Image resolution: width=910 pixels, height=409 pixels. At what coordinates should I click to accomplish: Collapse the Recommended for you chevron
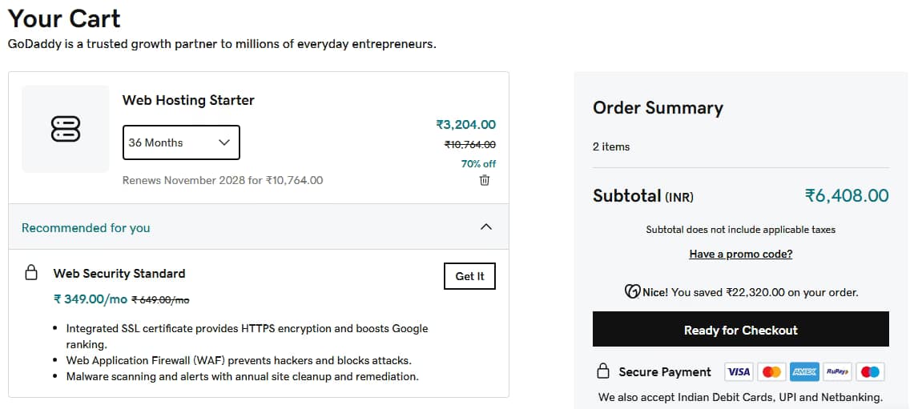(x=485, y=227)
